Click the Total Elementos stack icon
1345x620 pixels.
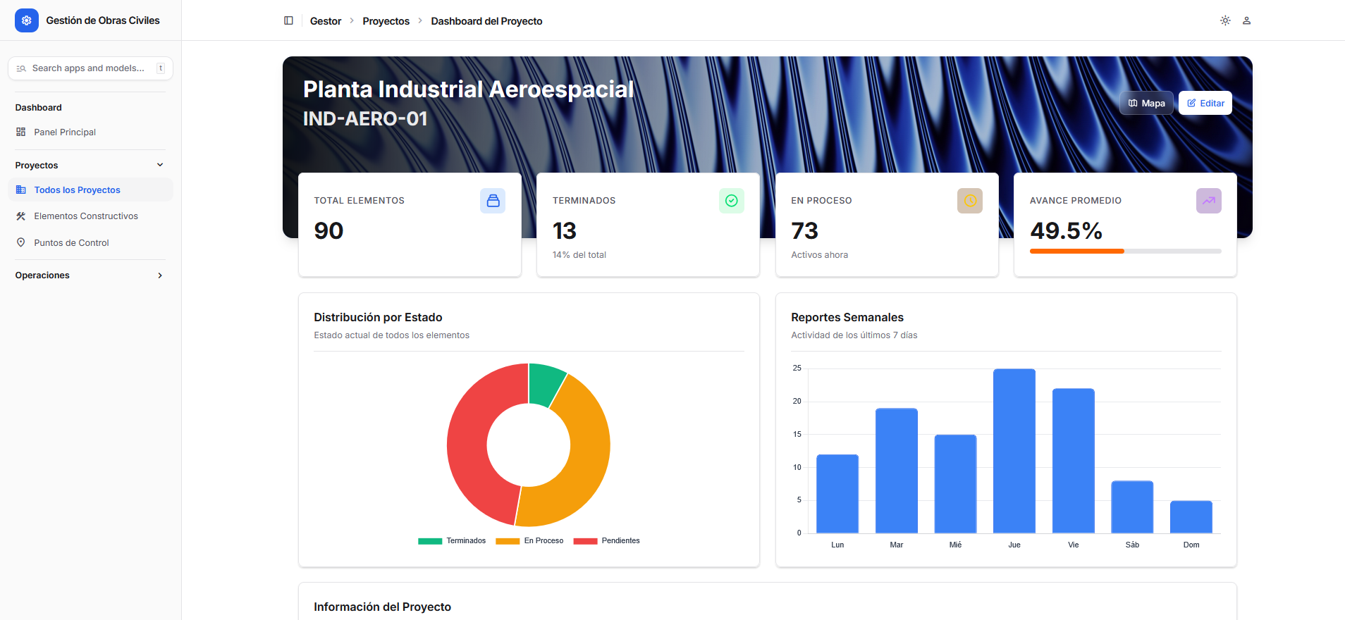pos(493,201)
